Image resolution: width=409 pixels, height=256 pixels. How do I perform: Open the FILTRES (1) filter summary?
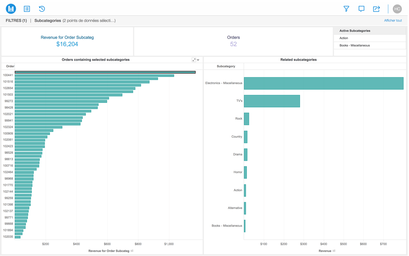(x=16, y=21)
